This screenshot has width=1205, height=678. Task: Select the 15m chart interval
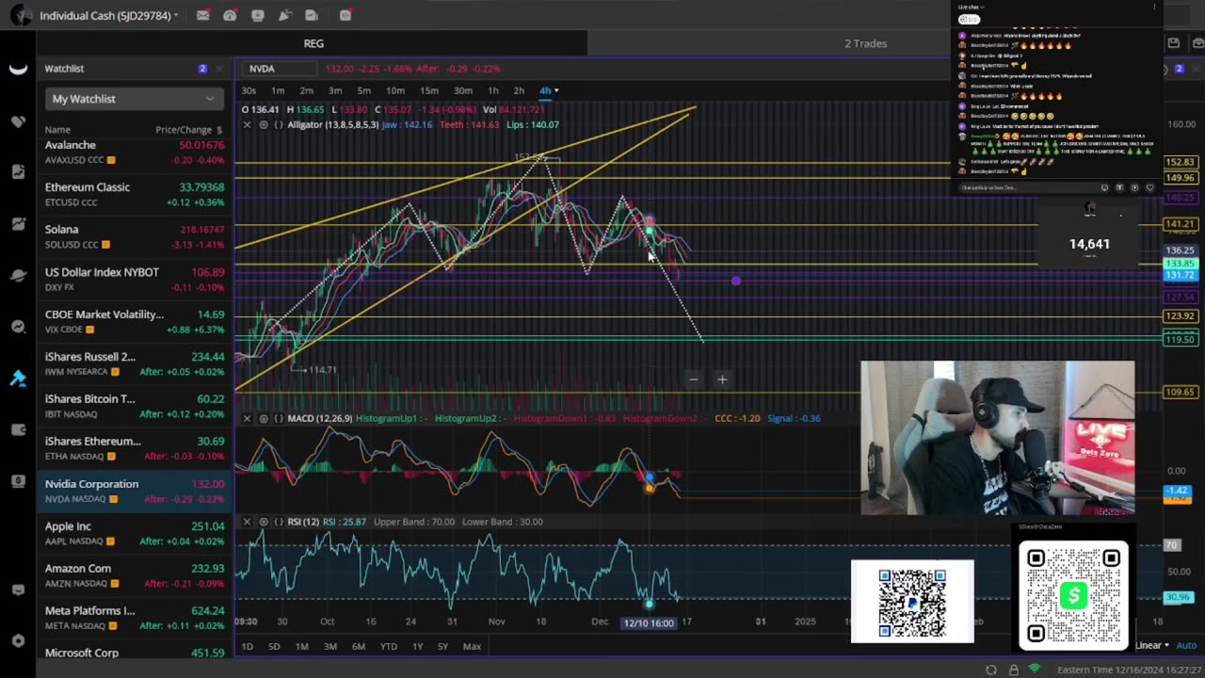click(428, 90)
